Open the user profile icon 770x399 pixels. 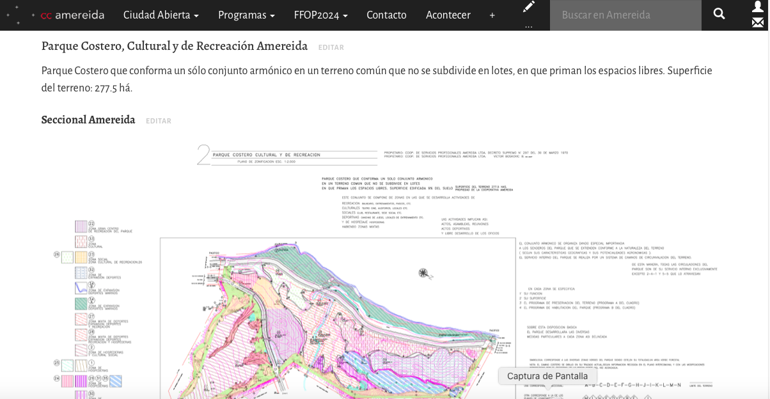pos(758,7)
